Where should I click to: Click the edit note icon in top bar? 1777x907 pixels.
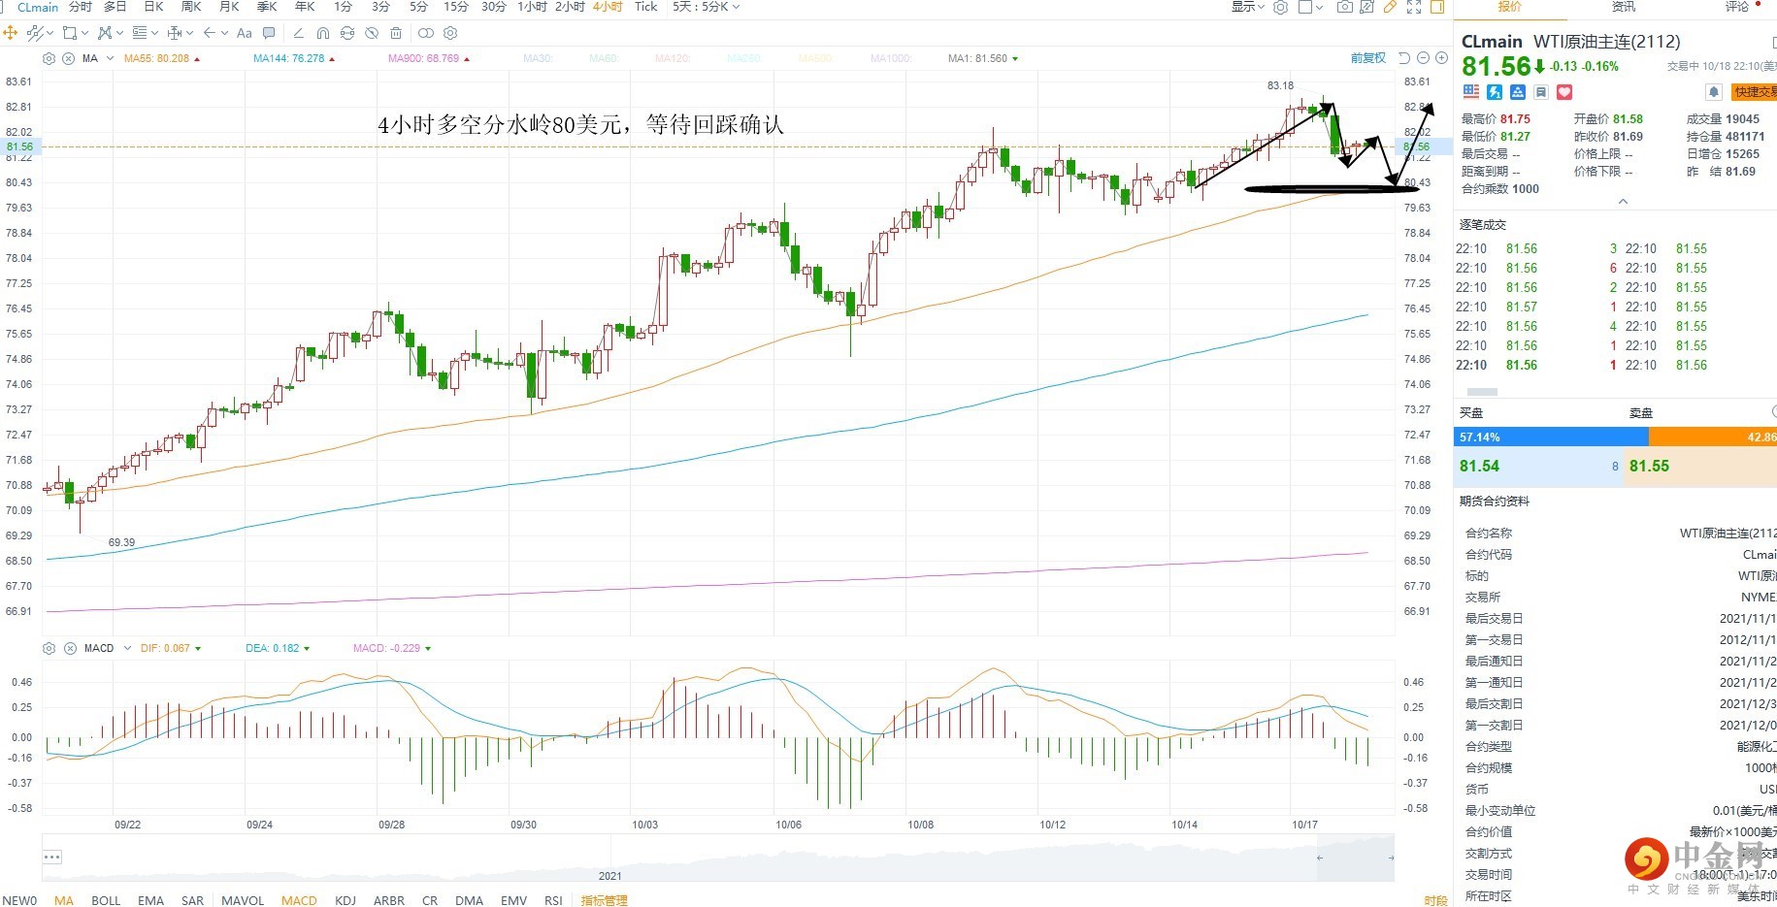click(x=1366, y=7)
